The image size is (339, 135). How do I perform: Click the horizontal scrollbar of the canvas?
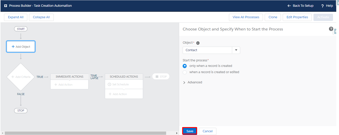(85, 133)
